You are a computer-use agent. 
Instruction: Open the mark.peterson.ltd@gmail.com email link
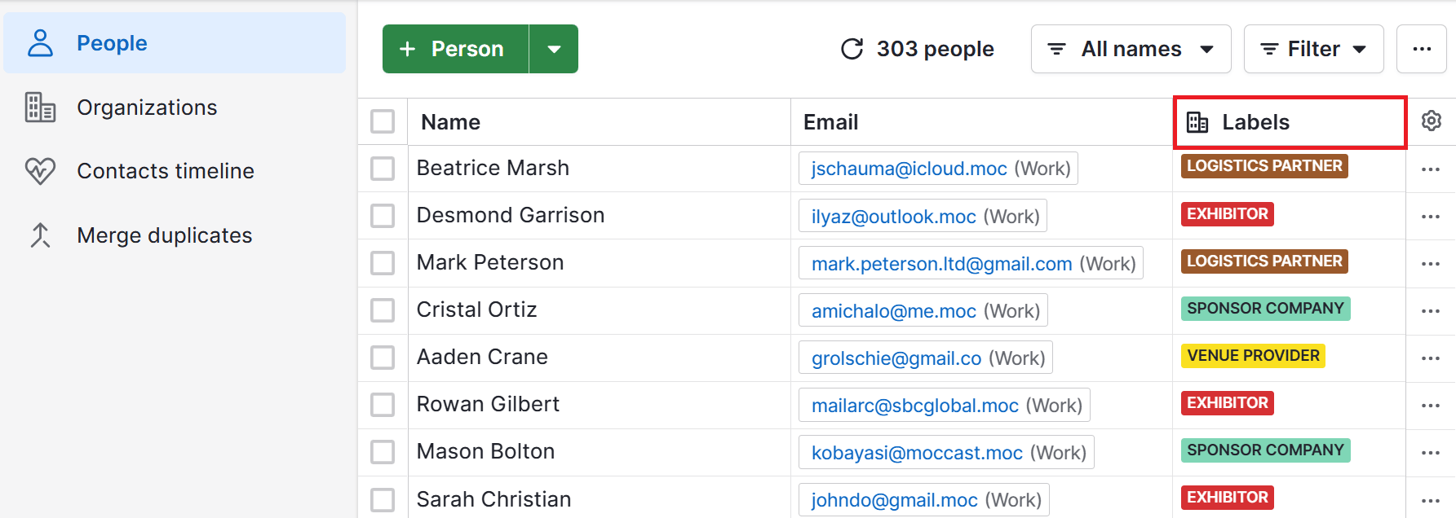click(941, 264)
